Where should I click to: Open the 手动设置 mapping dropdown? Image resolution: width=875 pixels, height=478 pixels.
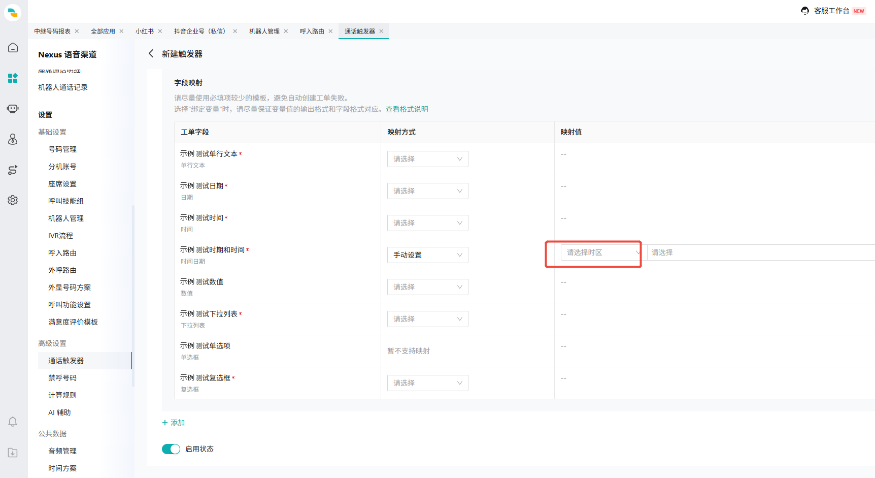point(427,255)
